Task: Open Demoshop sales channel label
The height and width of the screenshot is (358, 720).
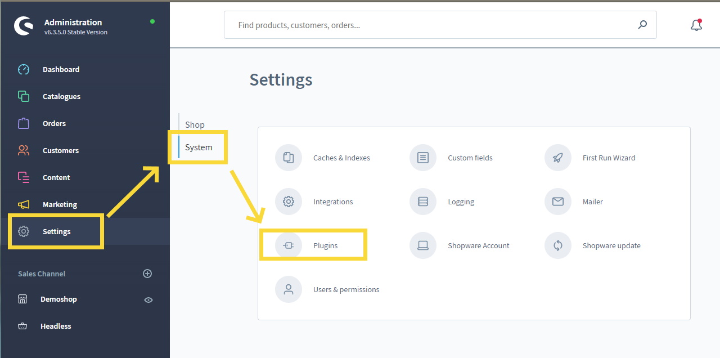Action: pos(58,299)
